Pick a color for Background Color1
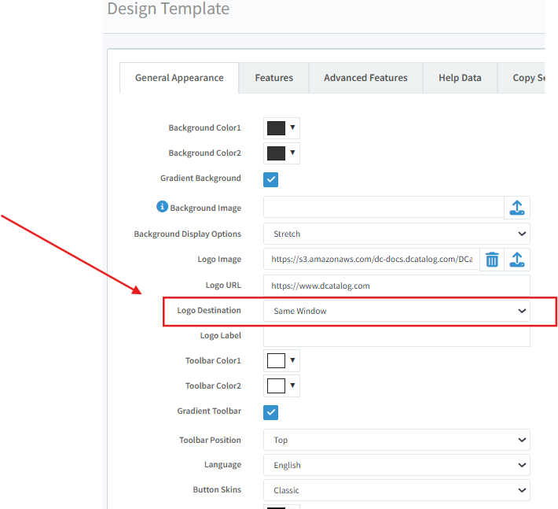This screenshot has height=509, width=558. (x=281, y=128)
